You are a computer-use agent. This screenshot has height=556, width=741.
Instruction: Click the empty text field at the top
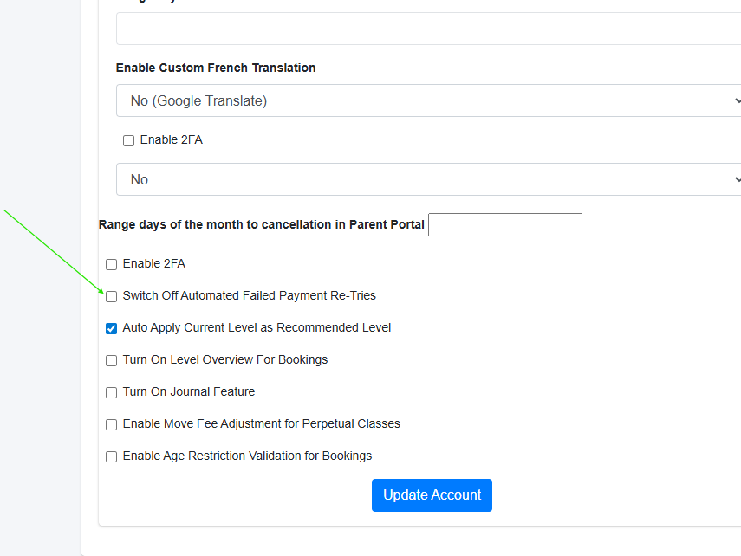pos(429,29)
